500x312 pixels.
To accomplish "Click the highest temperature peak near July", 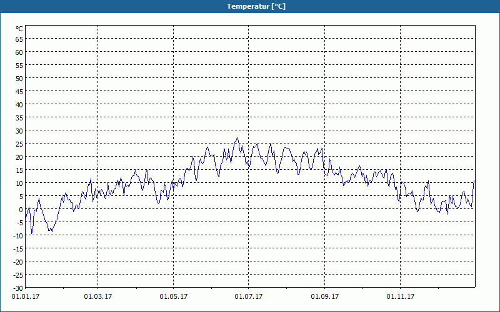I will 237,138.
